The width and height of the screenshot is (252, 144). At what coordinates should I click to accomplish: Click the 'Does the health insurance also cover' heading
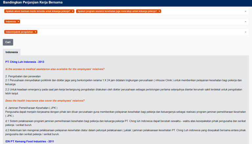(x=45, y=101)
